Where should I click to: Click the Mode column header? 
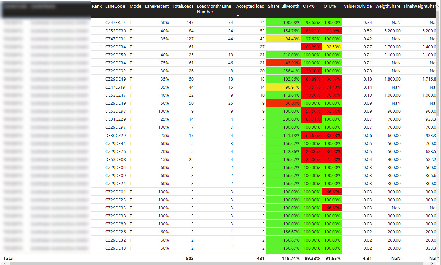point(135,6)
